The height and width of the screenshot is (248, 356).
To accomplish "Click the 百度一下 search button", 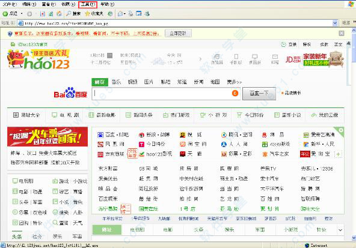I will click(259, 93).
